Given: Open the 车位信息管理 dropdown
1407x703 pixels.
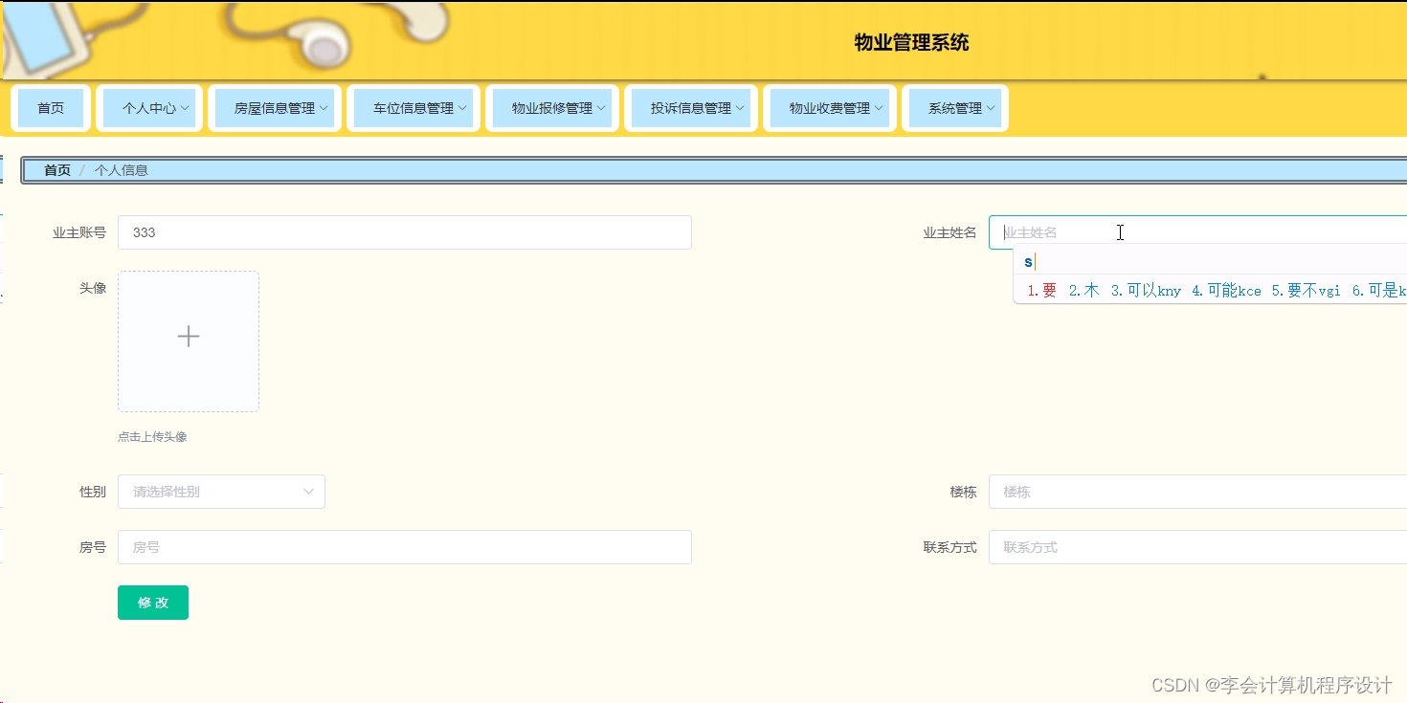Looking at the screenshot, I should 413,107.
